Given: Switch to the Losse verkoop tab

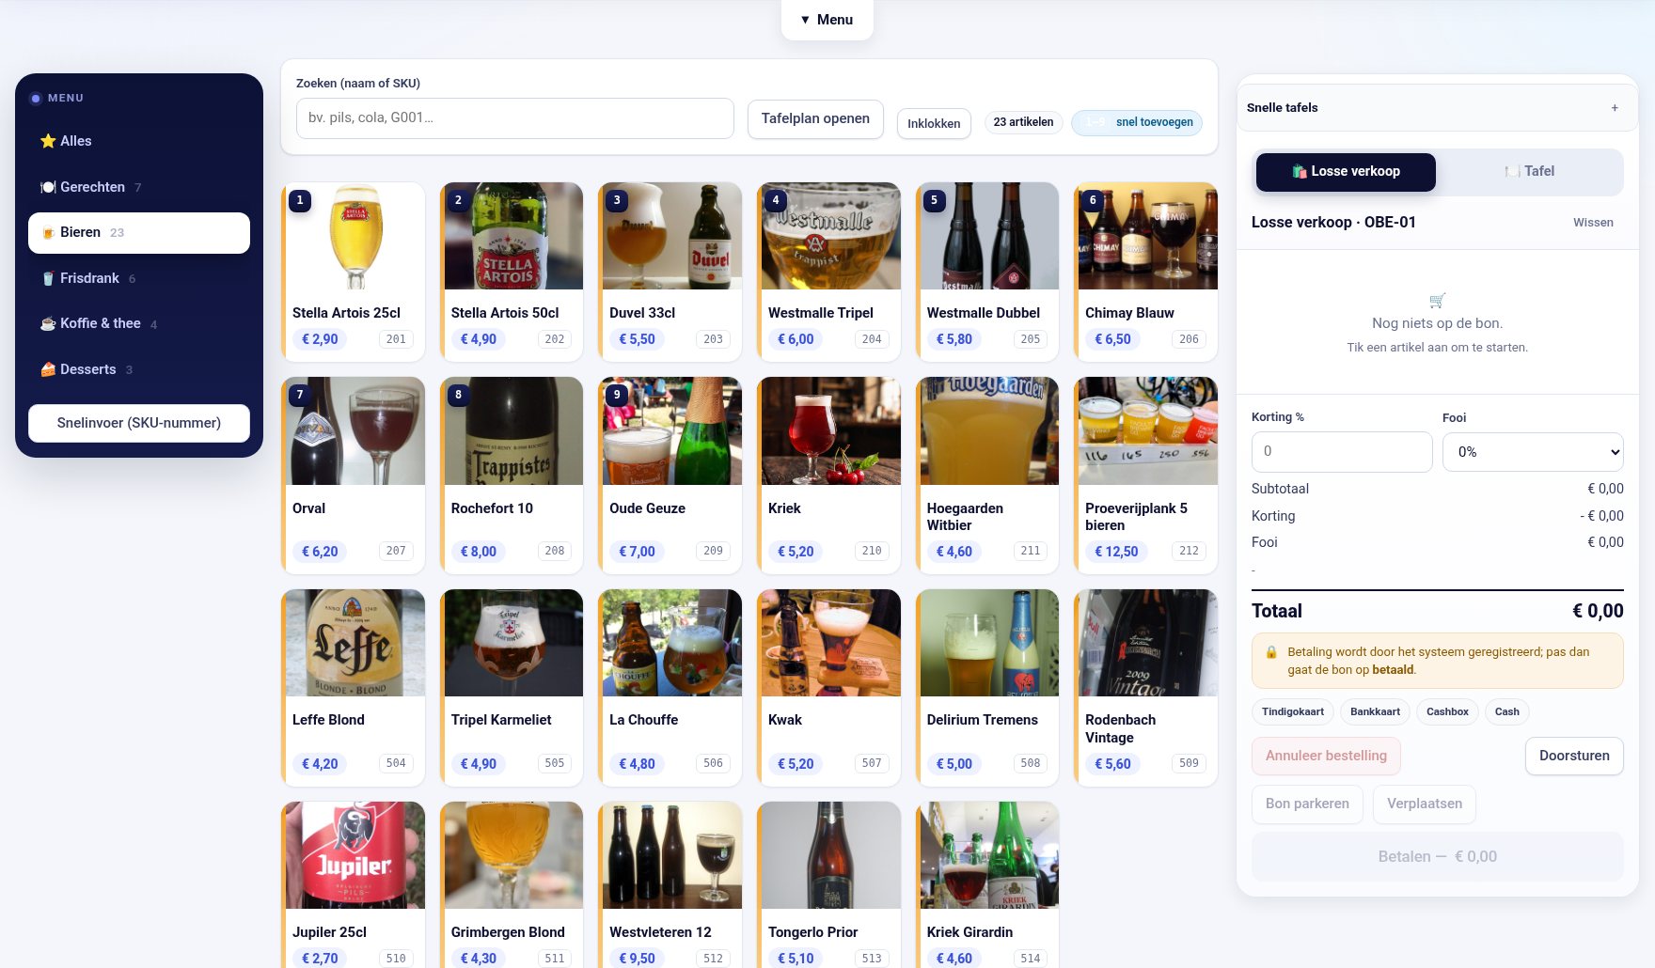Looking at the screenshot, I should (x=1346, y=172).
